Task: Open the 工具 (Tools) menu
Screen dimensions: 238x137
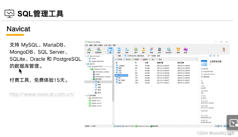Action: pos(106,45)
